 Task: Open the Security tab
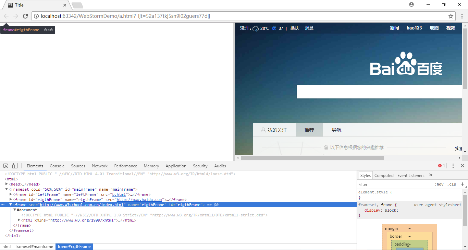200,166
